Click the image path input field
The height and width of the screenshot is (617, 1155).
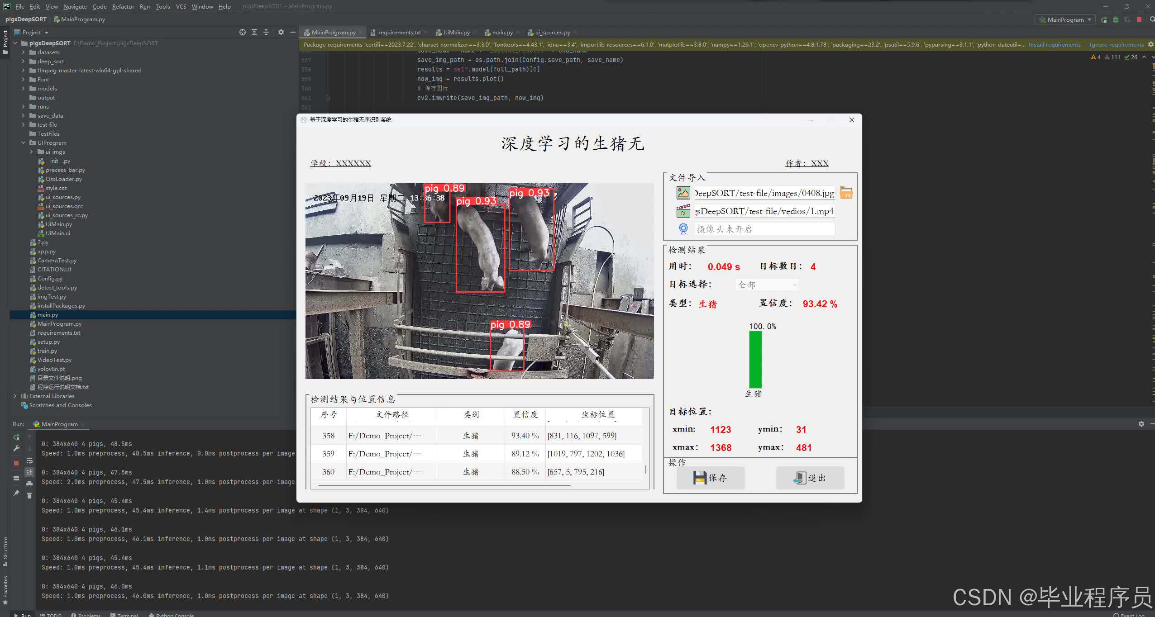point(764,193)
